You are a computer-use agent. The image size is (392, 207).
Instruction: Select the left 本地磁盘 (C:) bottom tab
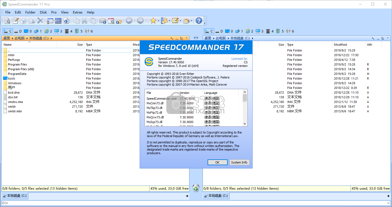point(15,196)
